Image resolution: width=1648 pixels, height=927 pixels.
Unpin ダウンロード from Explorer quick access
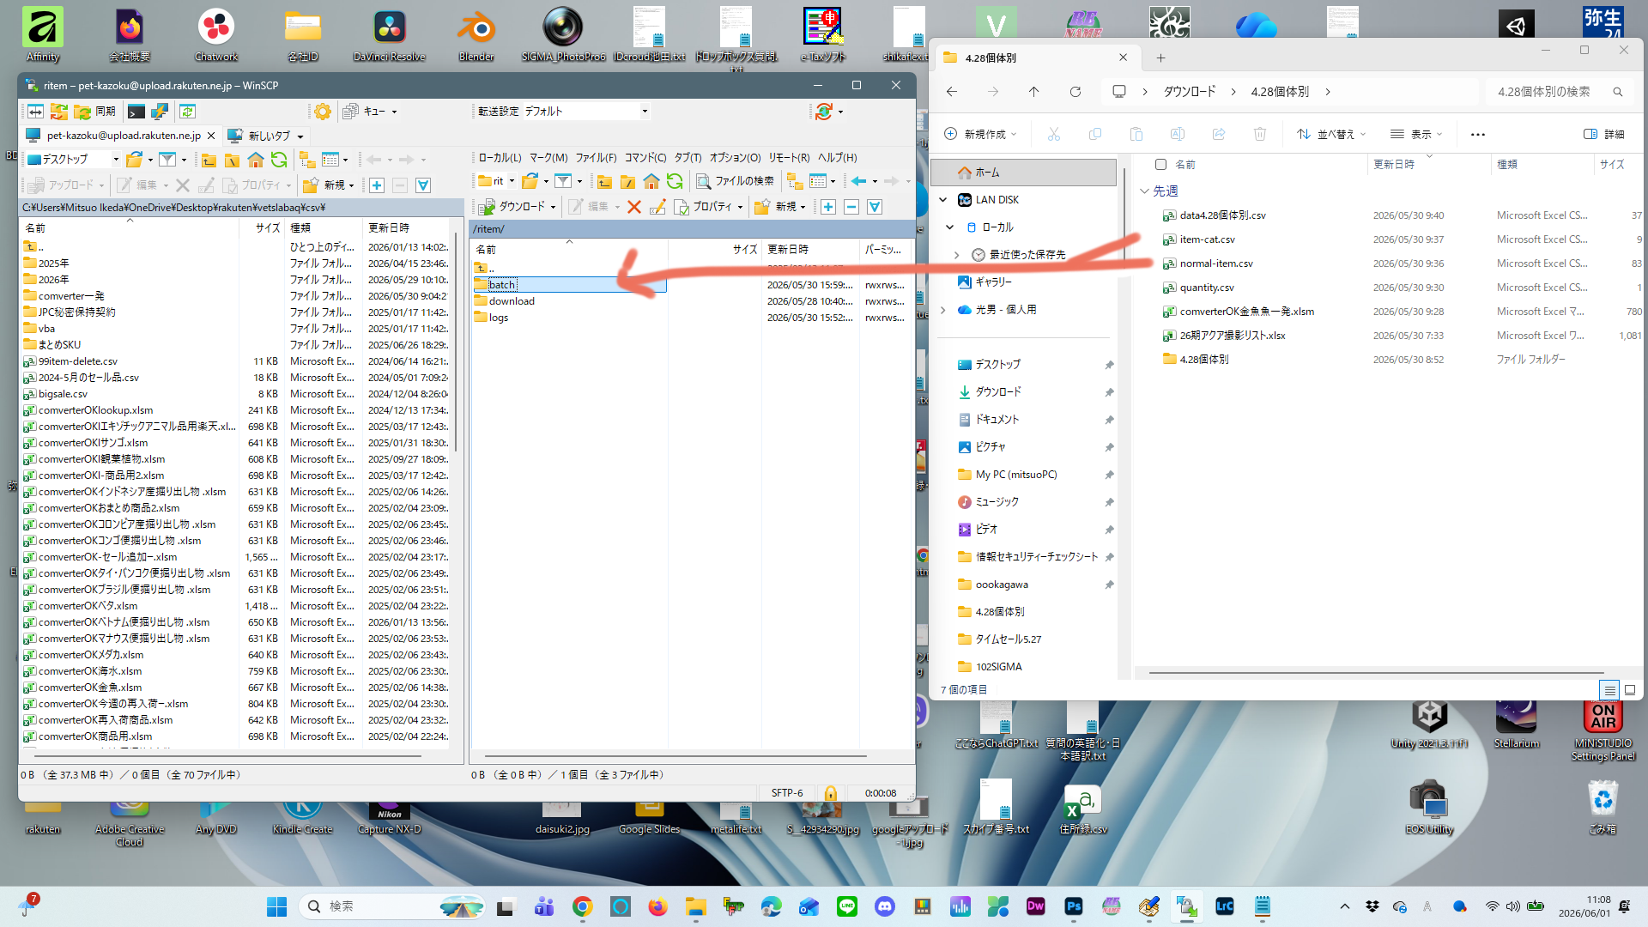pyautogui.click(x=1109, y=392)
